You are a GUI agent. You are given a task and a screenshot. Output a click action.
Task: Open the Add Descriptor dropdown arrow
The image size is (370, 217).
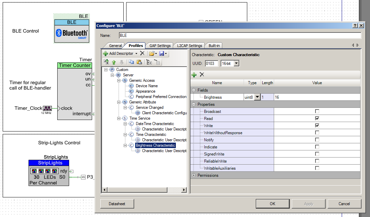pyautogui.click(x=136, y=54)
